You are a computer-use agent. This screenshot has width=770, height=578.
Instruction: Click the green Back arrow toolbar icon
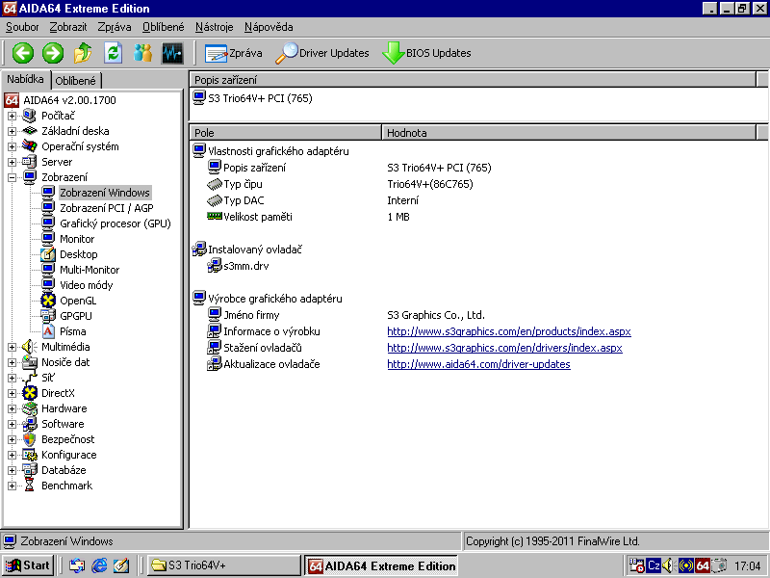point(23,53)
